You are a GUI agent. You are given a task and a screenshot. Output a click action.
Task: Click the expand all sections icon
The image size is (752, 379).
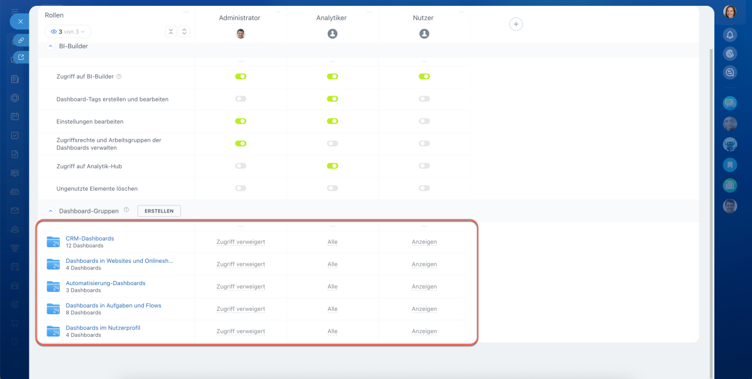(184, 32)
